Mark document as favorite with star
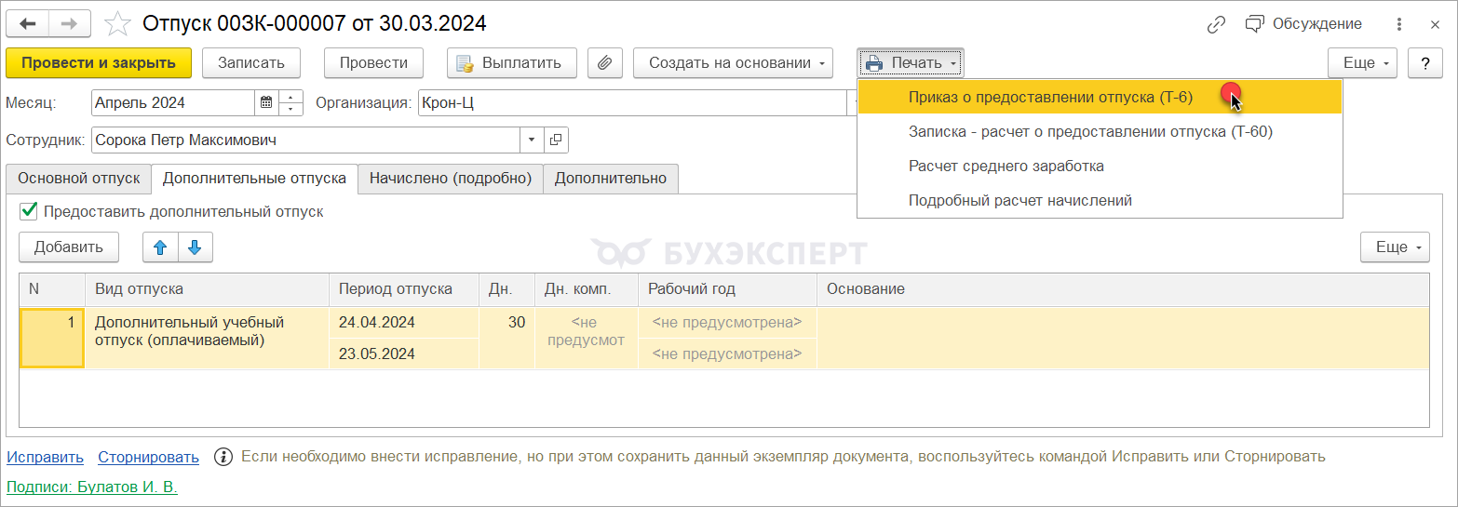Image resolution: width=1458 pixels, height=507 pixels. tap(117, 23)
